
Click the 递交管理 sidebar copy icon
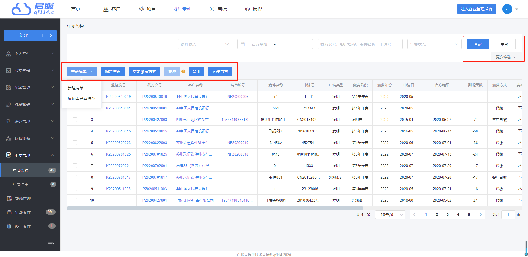click(x=9, y=121)
